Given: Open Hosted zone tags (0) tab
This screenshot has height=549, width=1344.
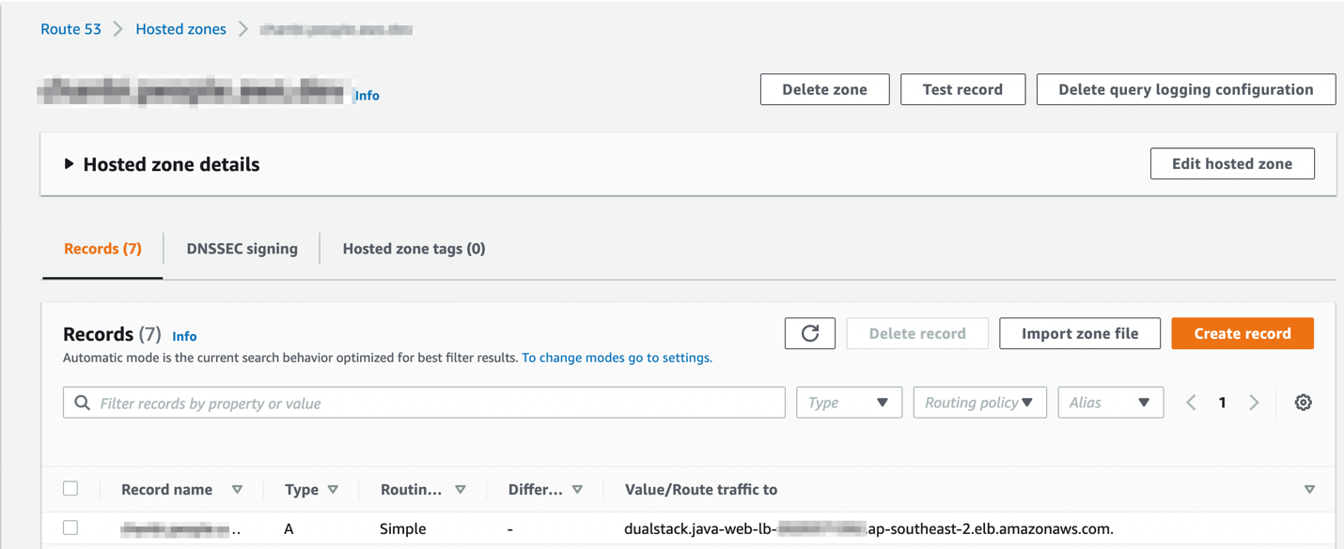Looking at the screenshot, I should [414, 249].
